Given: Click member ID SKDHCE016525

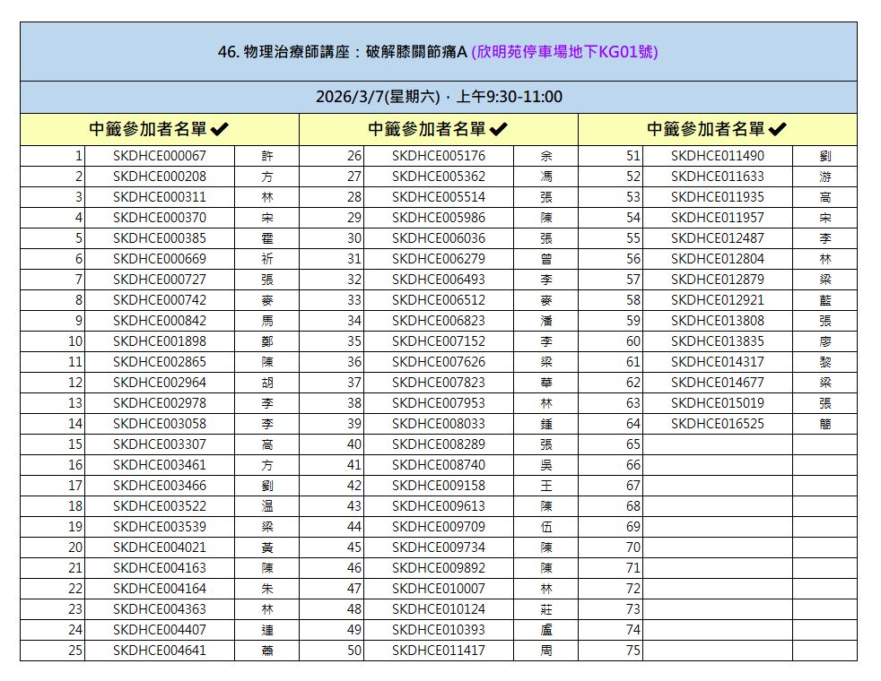Looking at the screenshot, I should (717, 424).
